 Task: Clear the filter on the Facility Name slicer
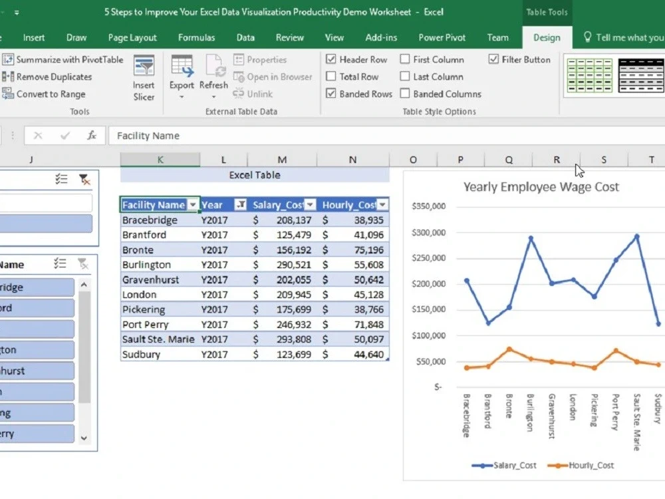(x=83, y=263)
